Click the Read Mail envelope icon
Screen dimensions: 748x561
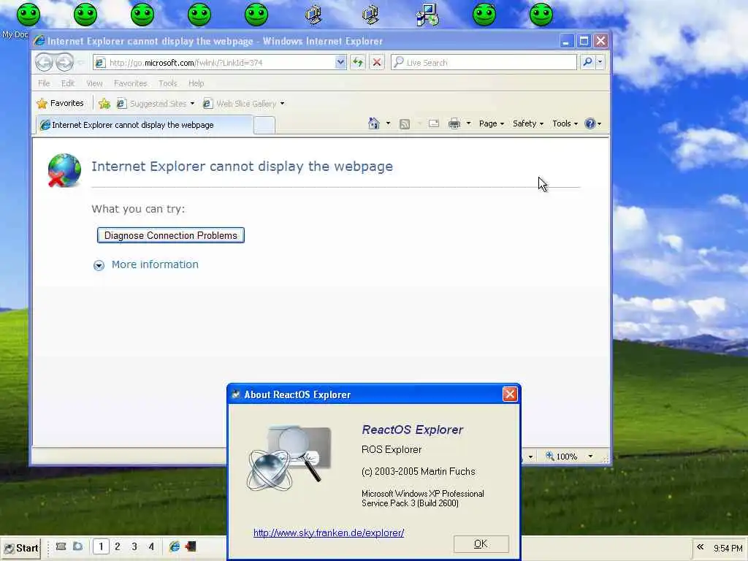tap(434, 123)
